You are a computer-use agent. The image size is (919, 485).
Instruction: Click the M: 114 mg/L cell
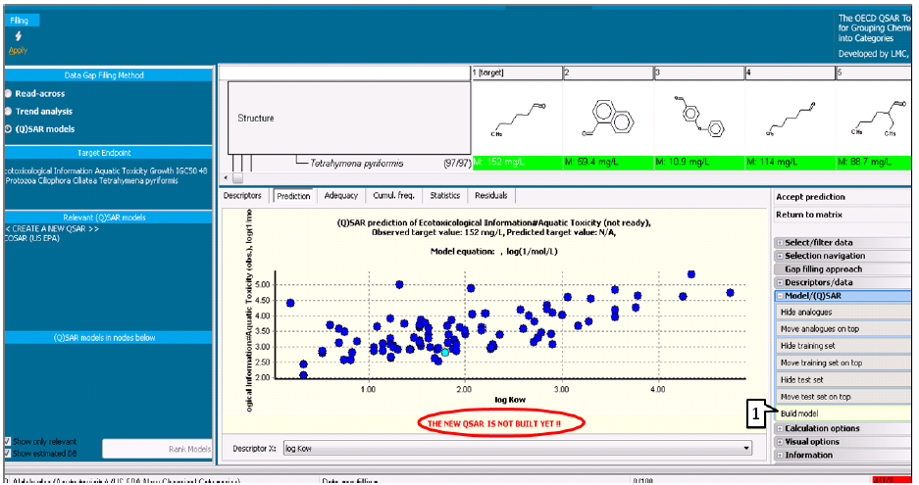[x=790, y=163]
